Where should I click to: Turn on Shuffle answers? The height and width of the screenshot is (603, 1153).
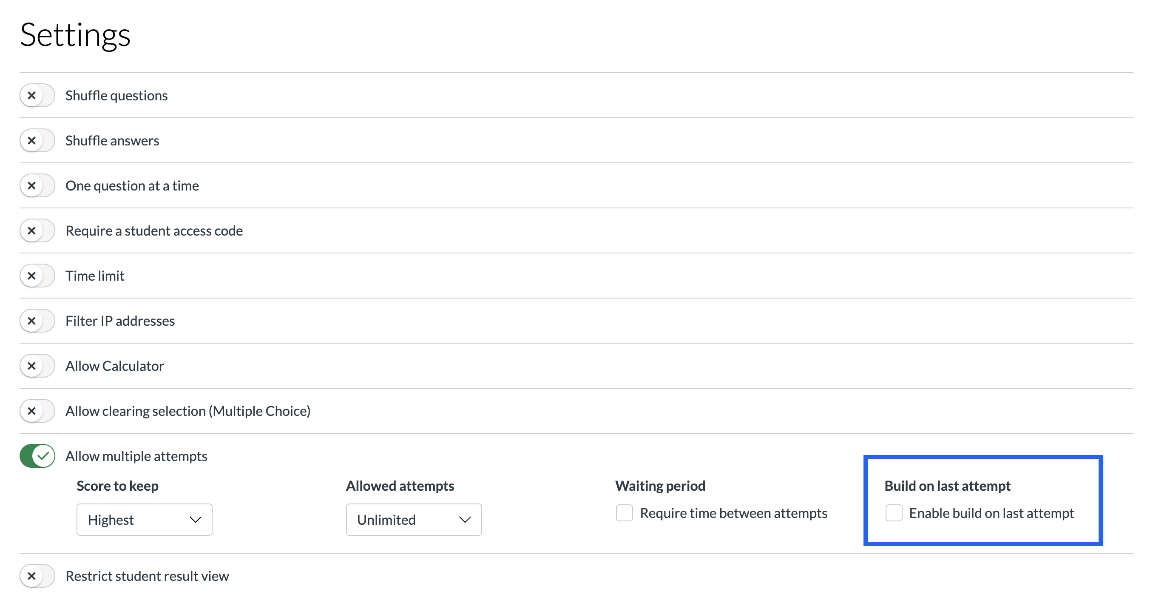point(37,141)
